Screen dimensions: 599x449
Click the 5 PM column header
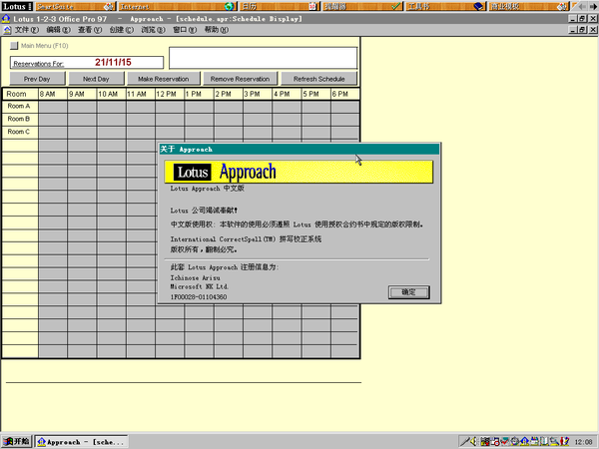point(315,94)
